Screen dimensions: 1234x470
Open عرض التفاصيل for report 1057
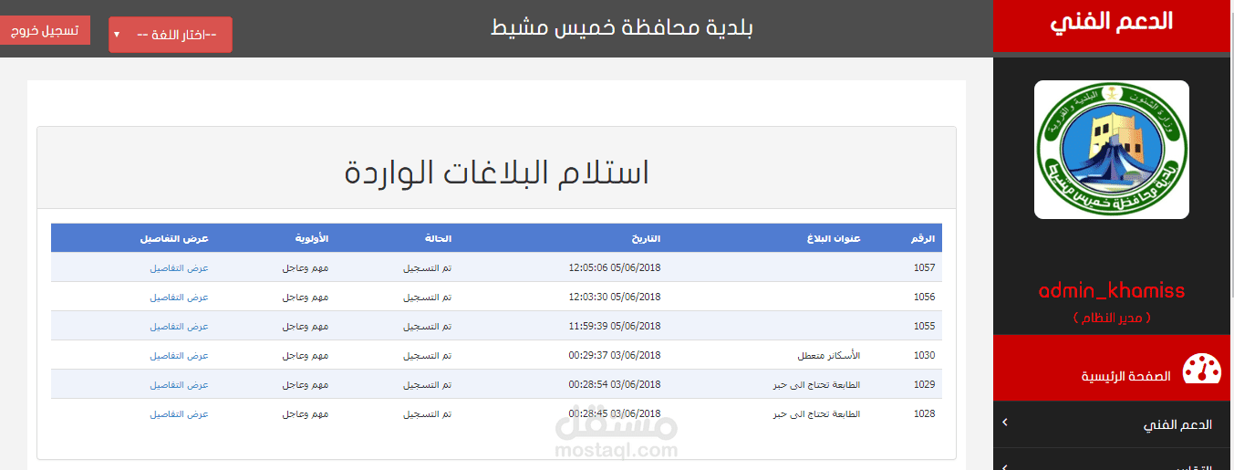[180, 268]
